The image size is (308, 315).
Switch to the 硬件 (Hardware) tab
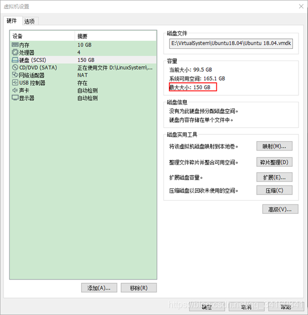[x=12, y=21]
